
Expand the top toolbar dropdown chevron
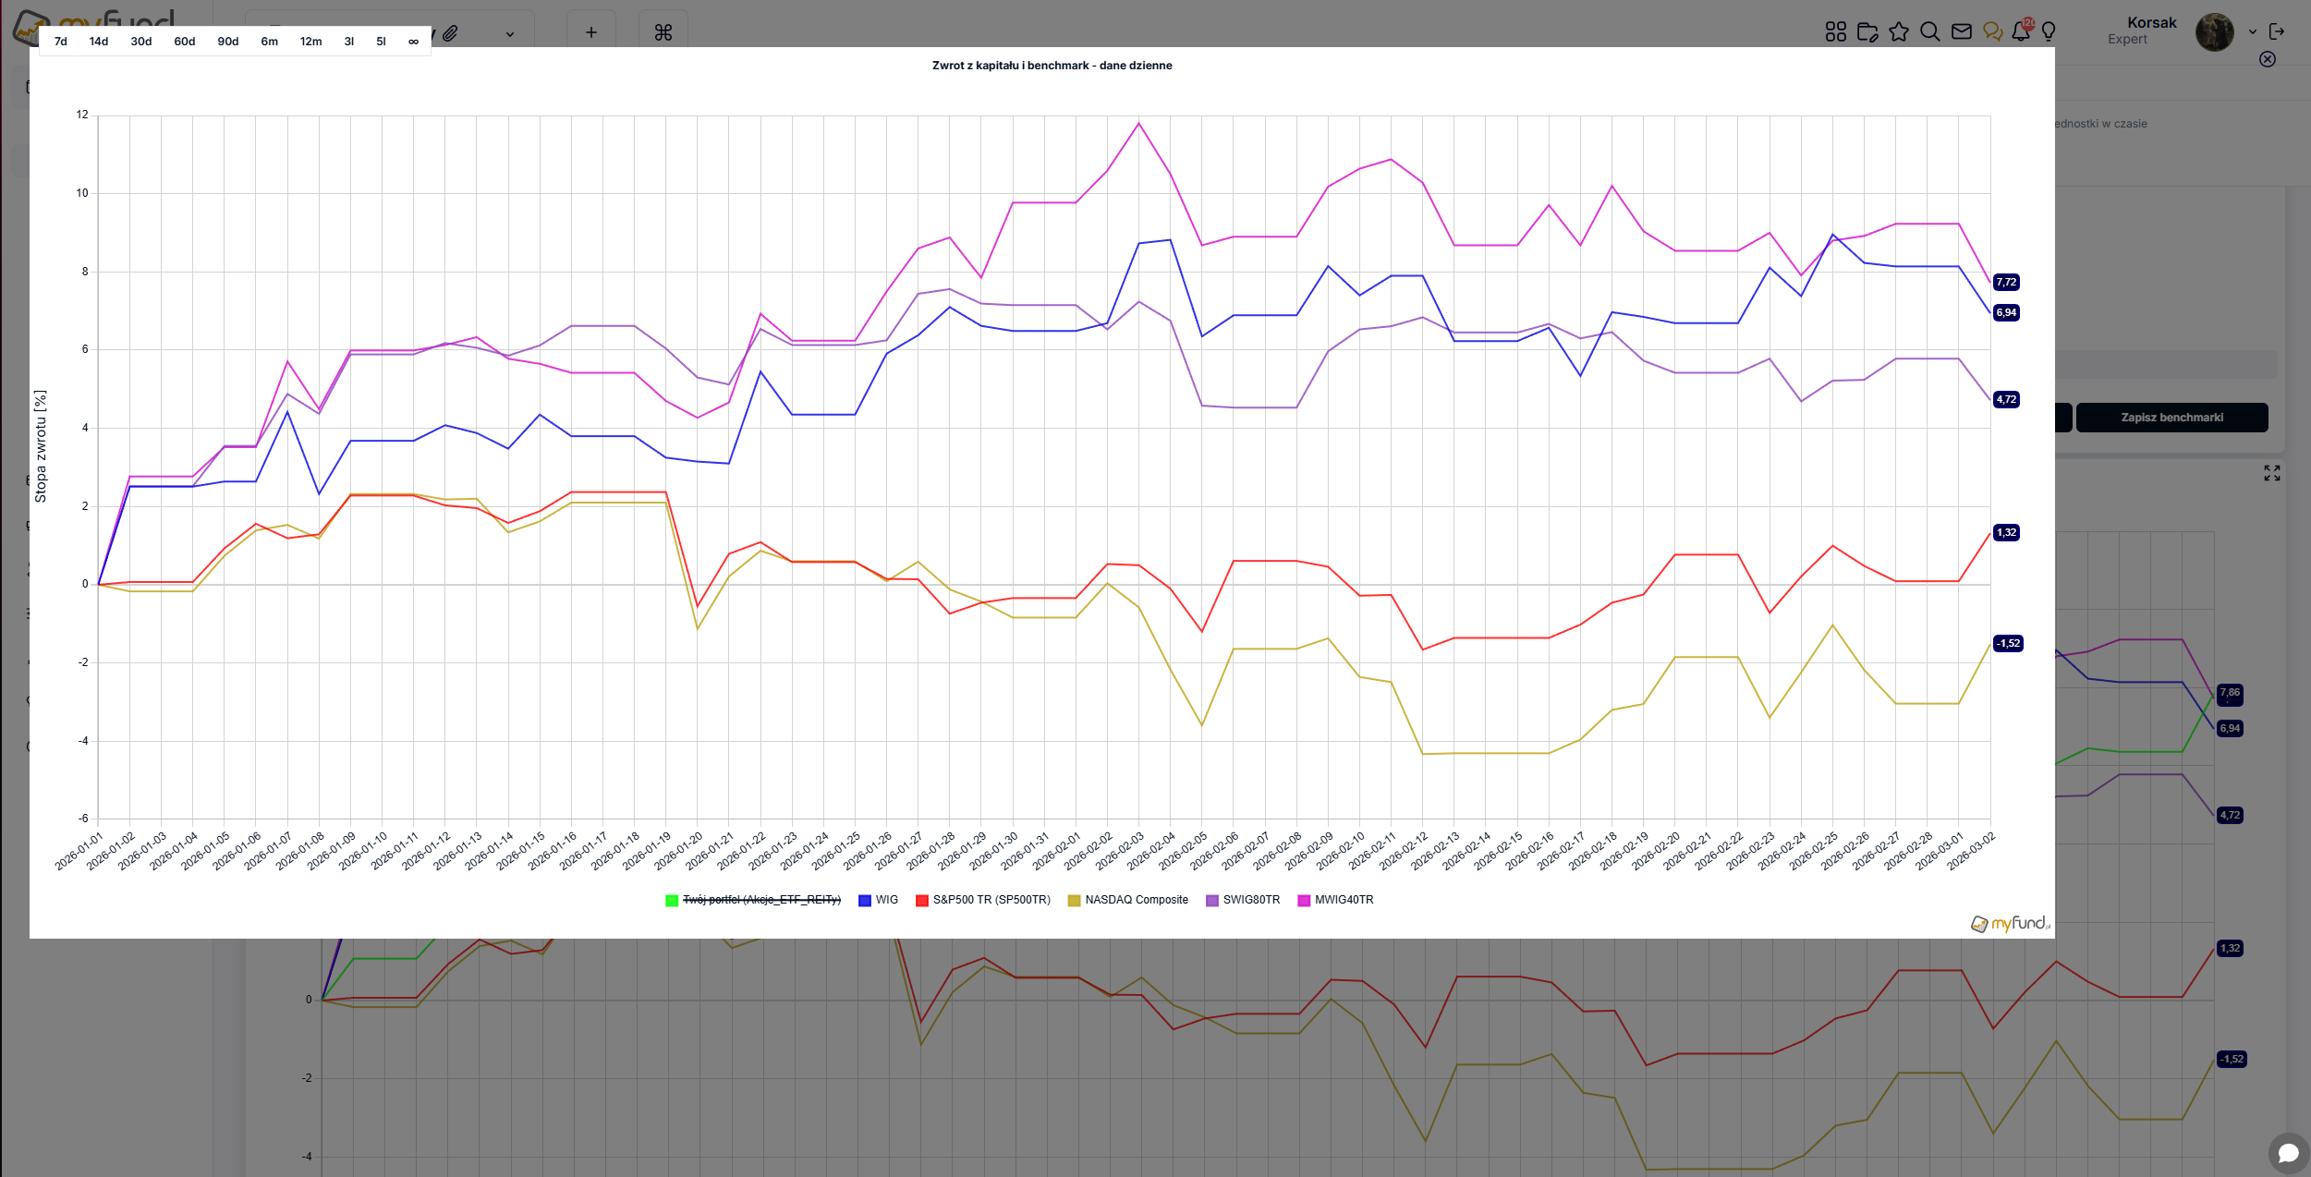click(509, 34)
